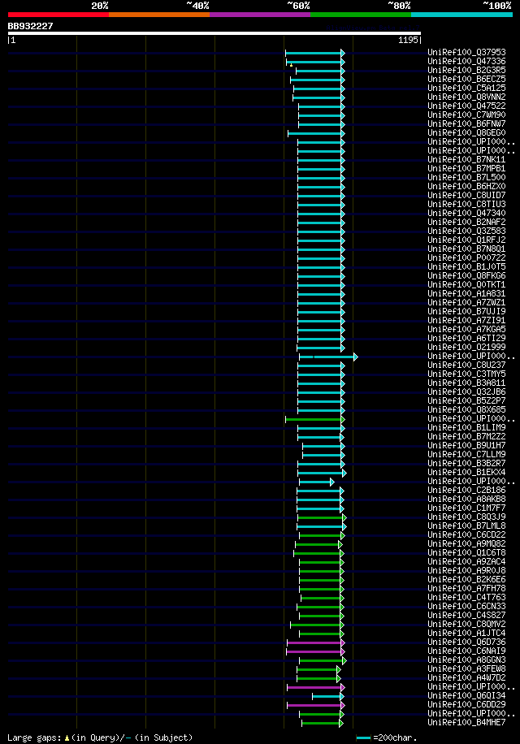Select hit label UniRef100_Q8GEG0
The height and width of the screenshot is (744, 520).
tap(466, 133)
